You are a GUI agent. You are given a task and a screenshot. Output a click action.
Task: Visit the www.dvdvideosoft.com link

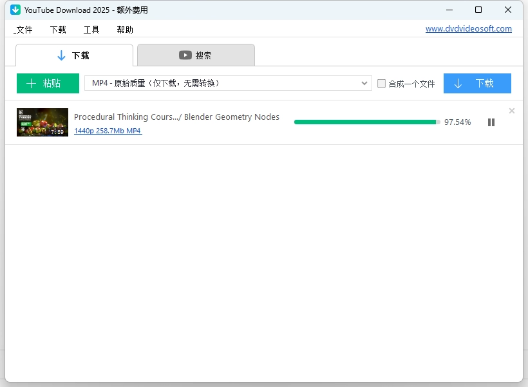pyautogui.click(x=468, y=29)
